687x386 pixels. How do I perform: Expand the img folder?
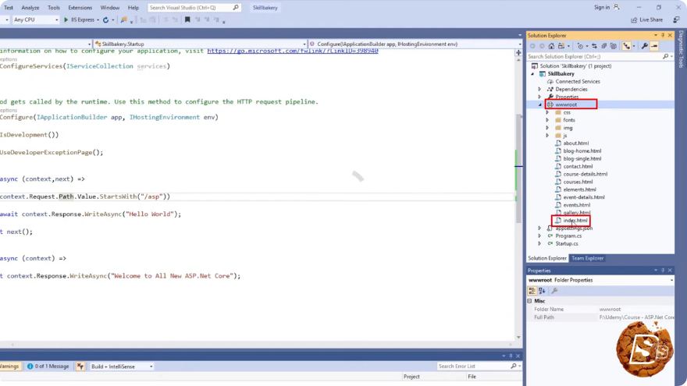click(547, 128)
